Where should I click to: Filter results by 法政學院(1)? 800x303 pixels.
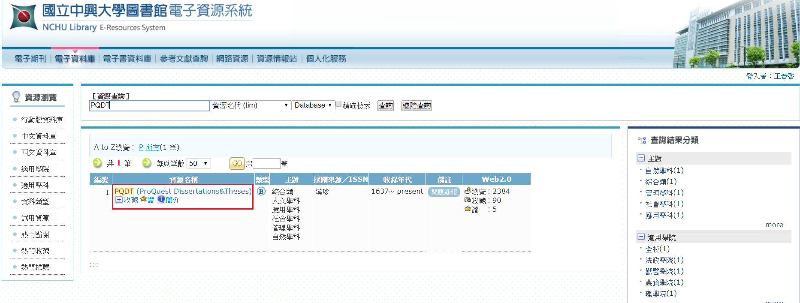pos(664,260)
